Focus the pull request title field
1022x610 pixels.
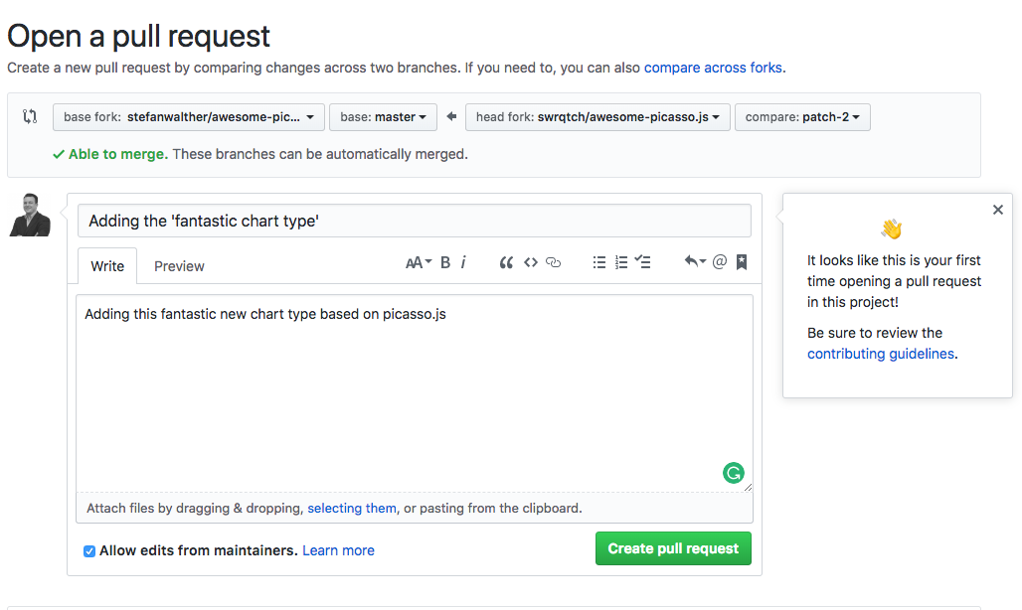[415, 221]
